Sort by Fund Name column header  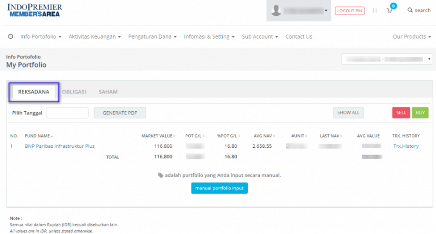39,136
